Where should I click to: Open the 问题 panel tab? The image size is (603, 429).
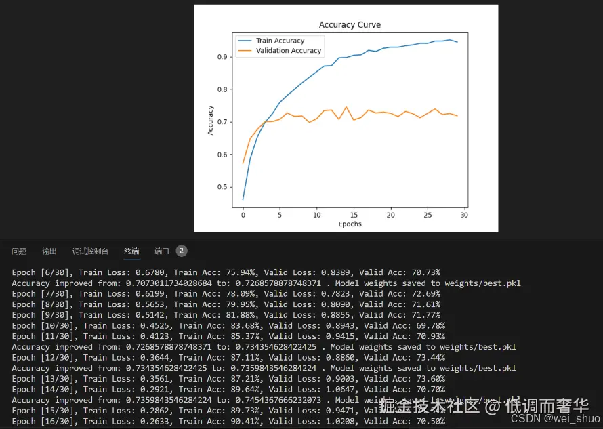tap(19, 251)
